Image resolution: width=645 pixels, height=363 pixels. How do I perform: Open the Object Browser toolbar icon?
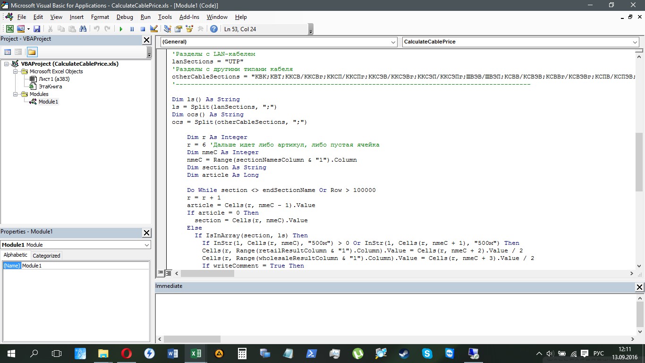coord(189,29)
